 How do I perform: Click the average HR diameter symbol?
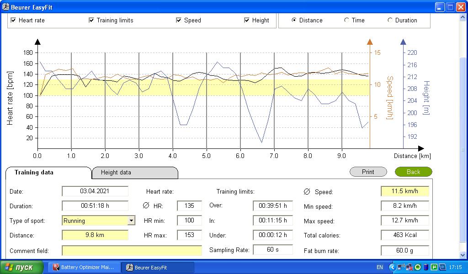coord(146,205)
